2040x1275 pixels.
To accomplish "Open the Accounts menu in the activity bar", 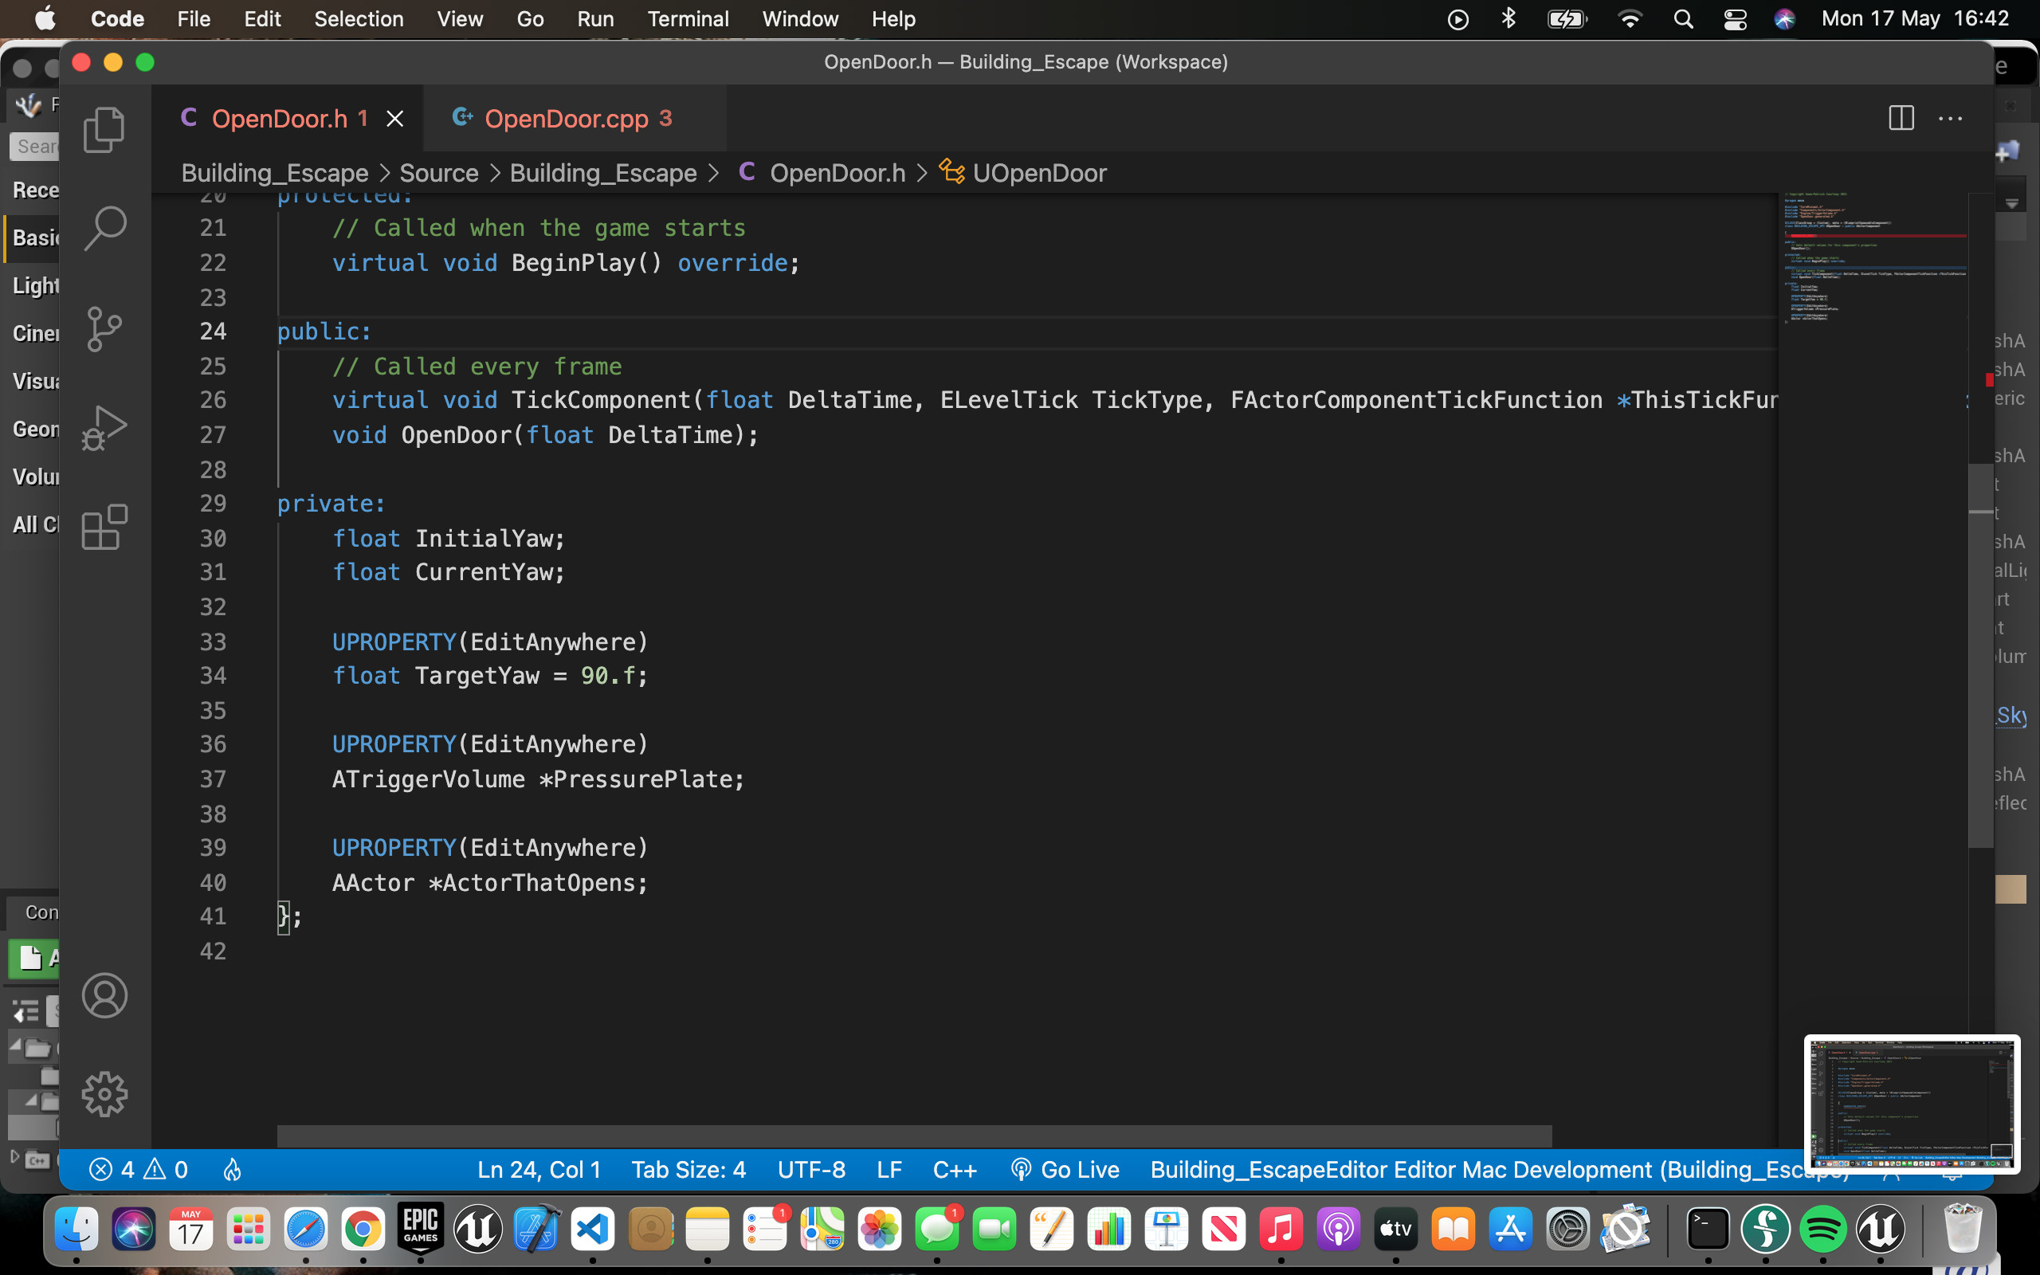I will [x=104, y=995].
